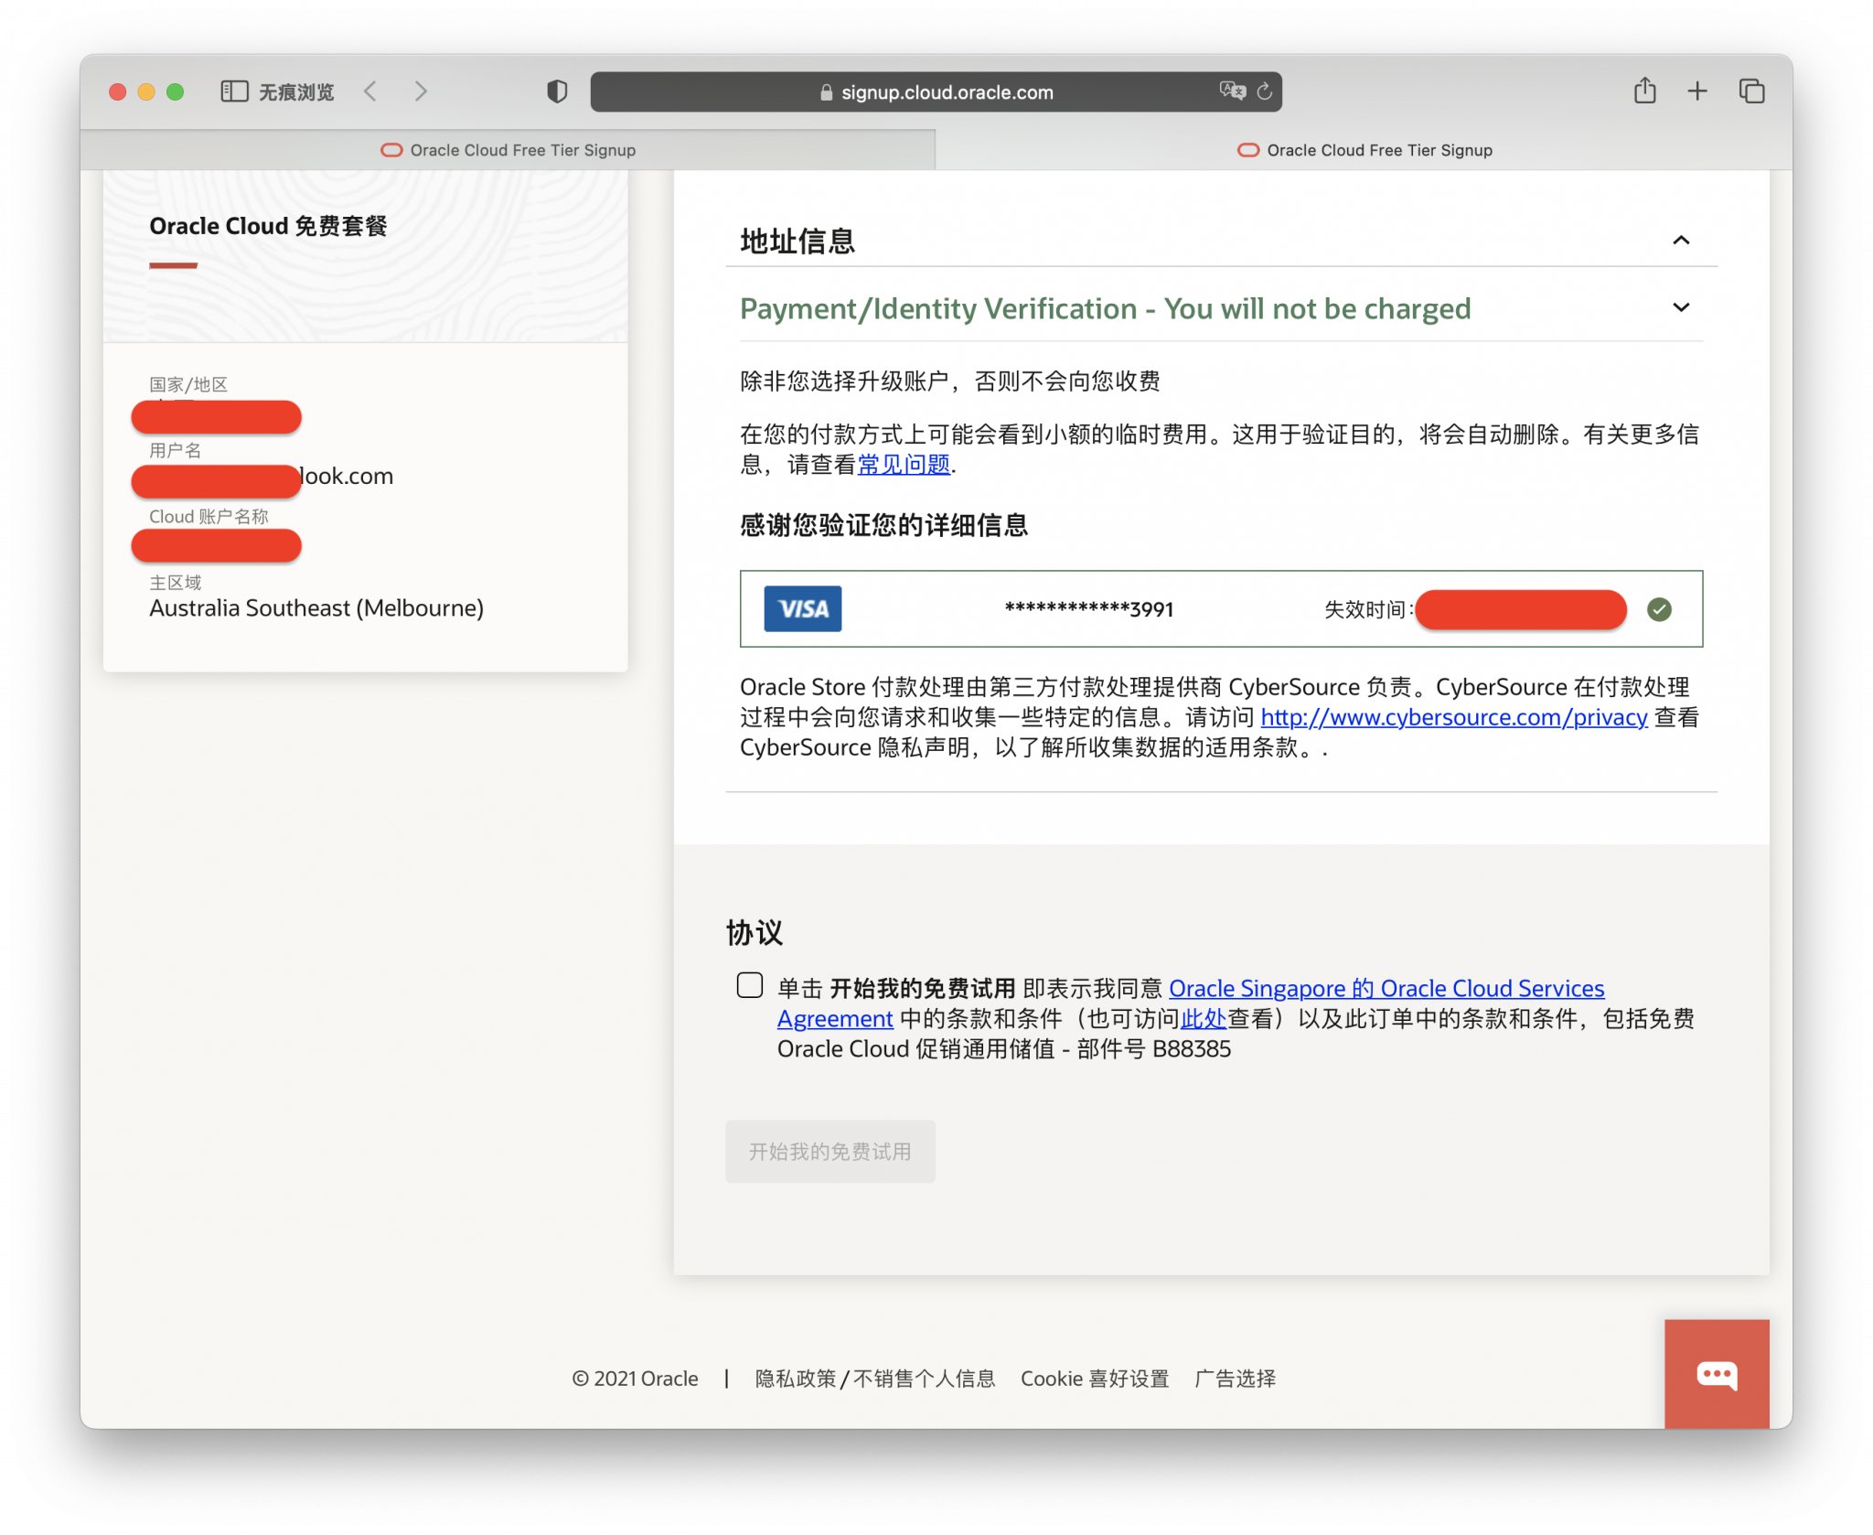1873x1535 pixels.
Task: Check the agreement checkbox under 协议
Action: coord(750,985)
